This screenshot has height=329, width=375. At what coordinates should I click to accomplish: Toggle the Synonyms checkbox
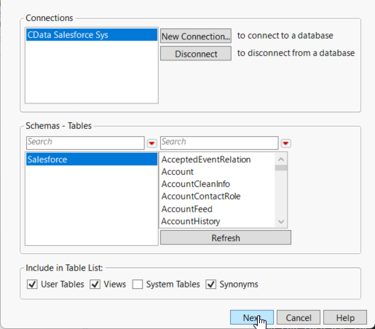[210, 284]
